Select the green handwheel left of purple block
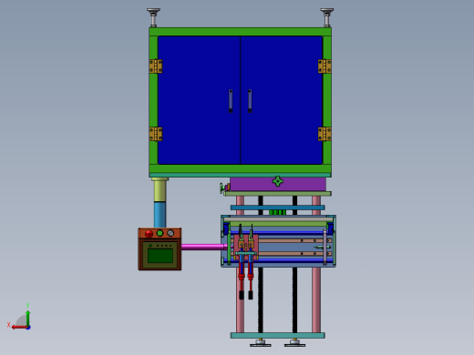The image size is (474, 355). pos(222,188)
